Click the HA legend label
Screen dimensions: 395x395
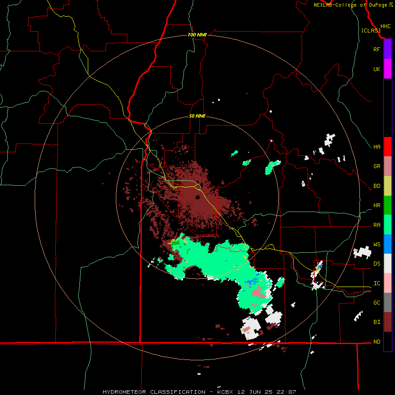[x=377, y=147]
